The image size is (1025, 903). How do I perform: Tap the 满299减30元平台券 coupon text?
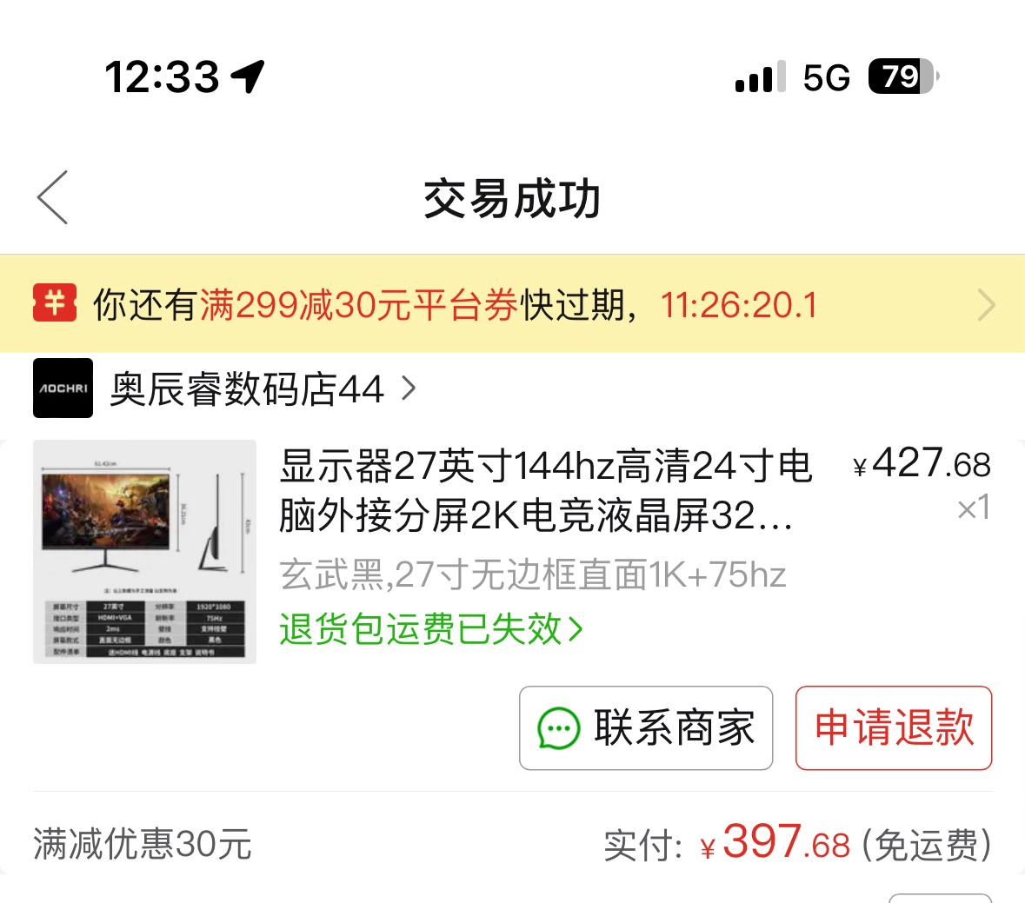[x=359, y=305]
